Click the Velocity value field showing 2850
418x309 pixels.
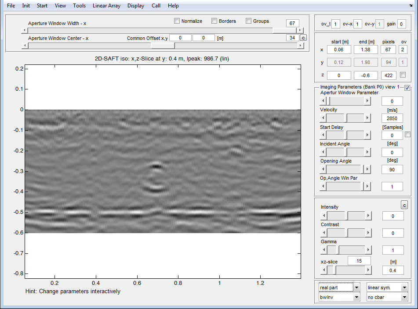click(x=392, y=118)
